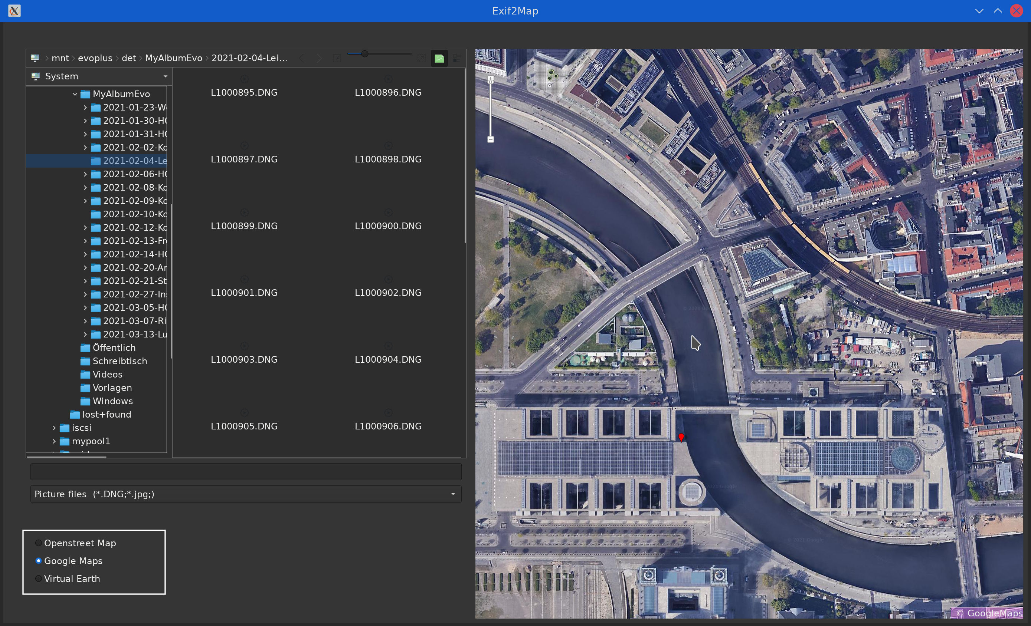Screen dimensions: 1031x626
Task: Select file L1000898.DNG
Action: tap(388, 159)
